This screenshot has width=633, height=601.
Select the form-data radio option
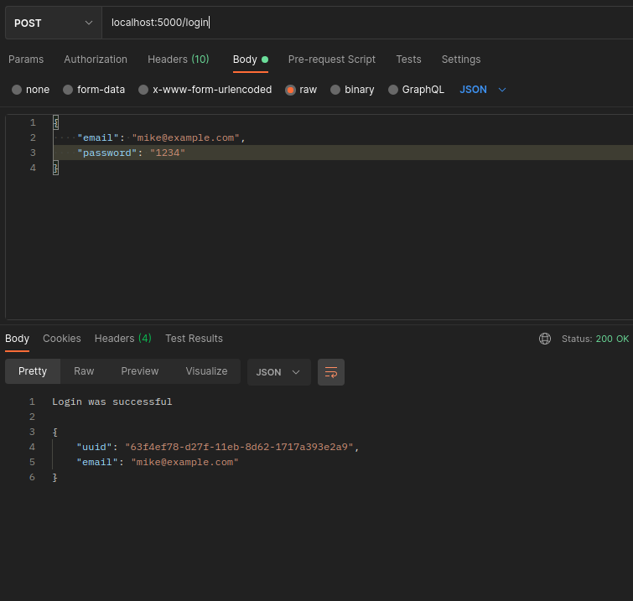68,90
